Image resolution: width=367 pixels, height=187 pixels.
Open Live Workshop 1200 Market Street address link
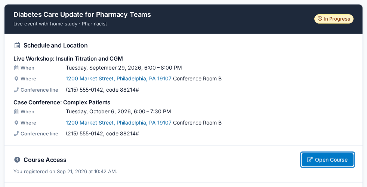[x=119, y=79]
